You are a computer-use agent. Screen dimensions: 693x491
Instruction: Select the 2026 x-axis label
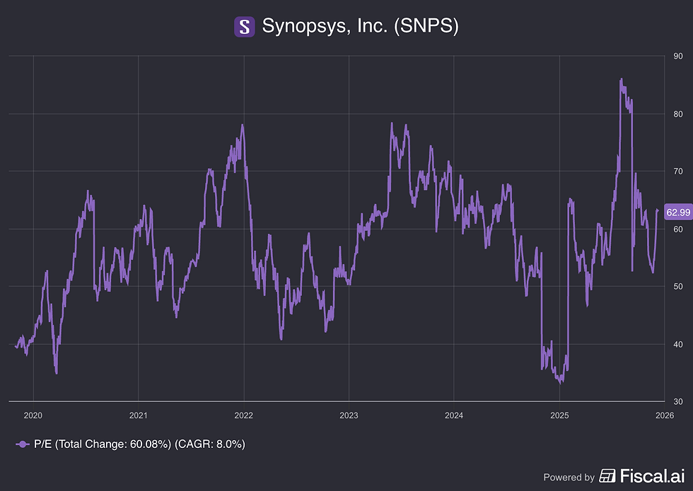pyautogui.click(x=665, y=415)
